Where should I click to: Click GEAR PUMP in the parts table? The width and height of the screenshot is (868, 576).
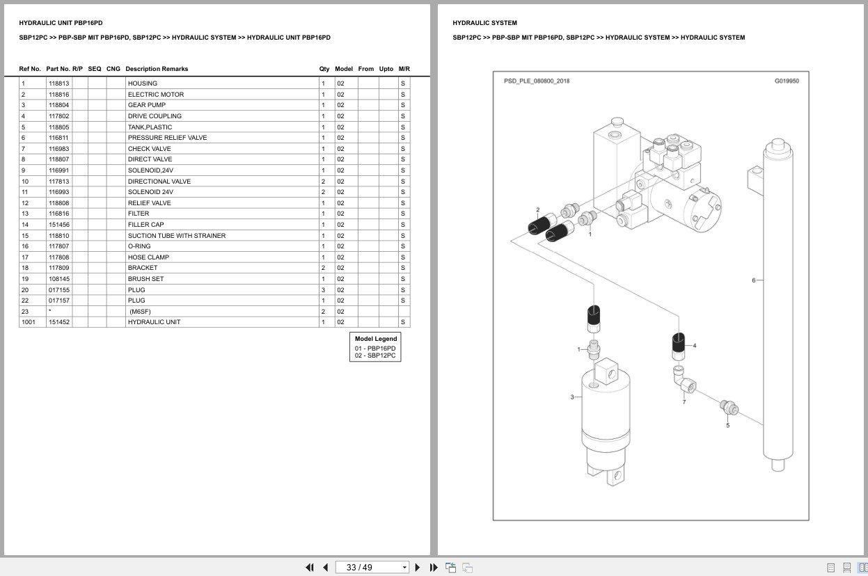tap(146, 105)
